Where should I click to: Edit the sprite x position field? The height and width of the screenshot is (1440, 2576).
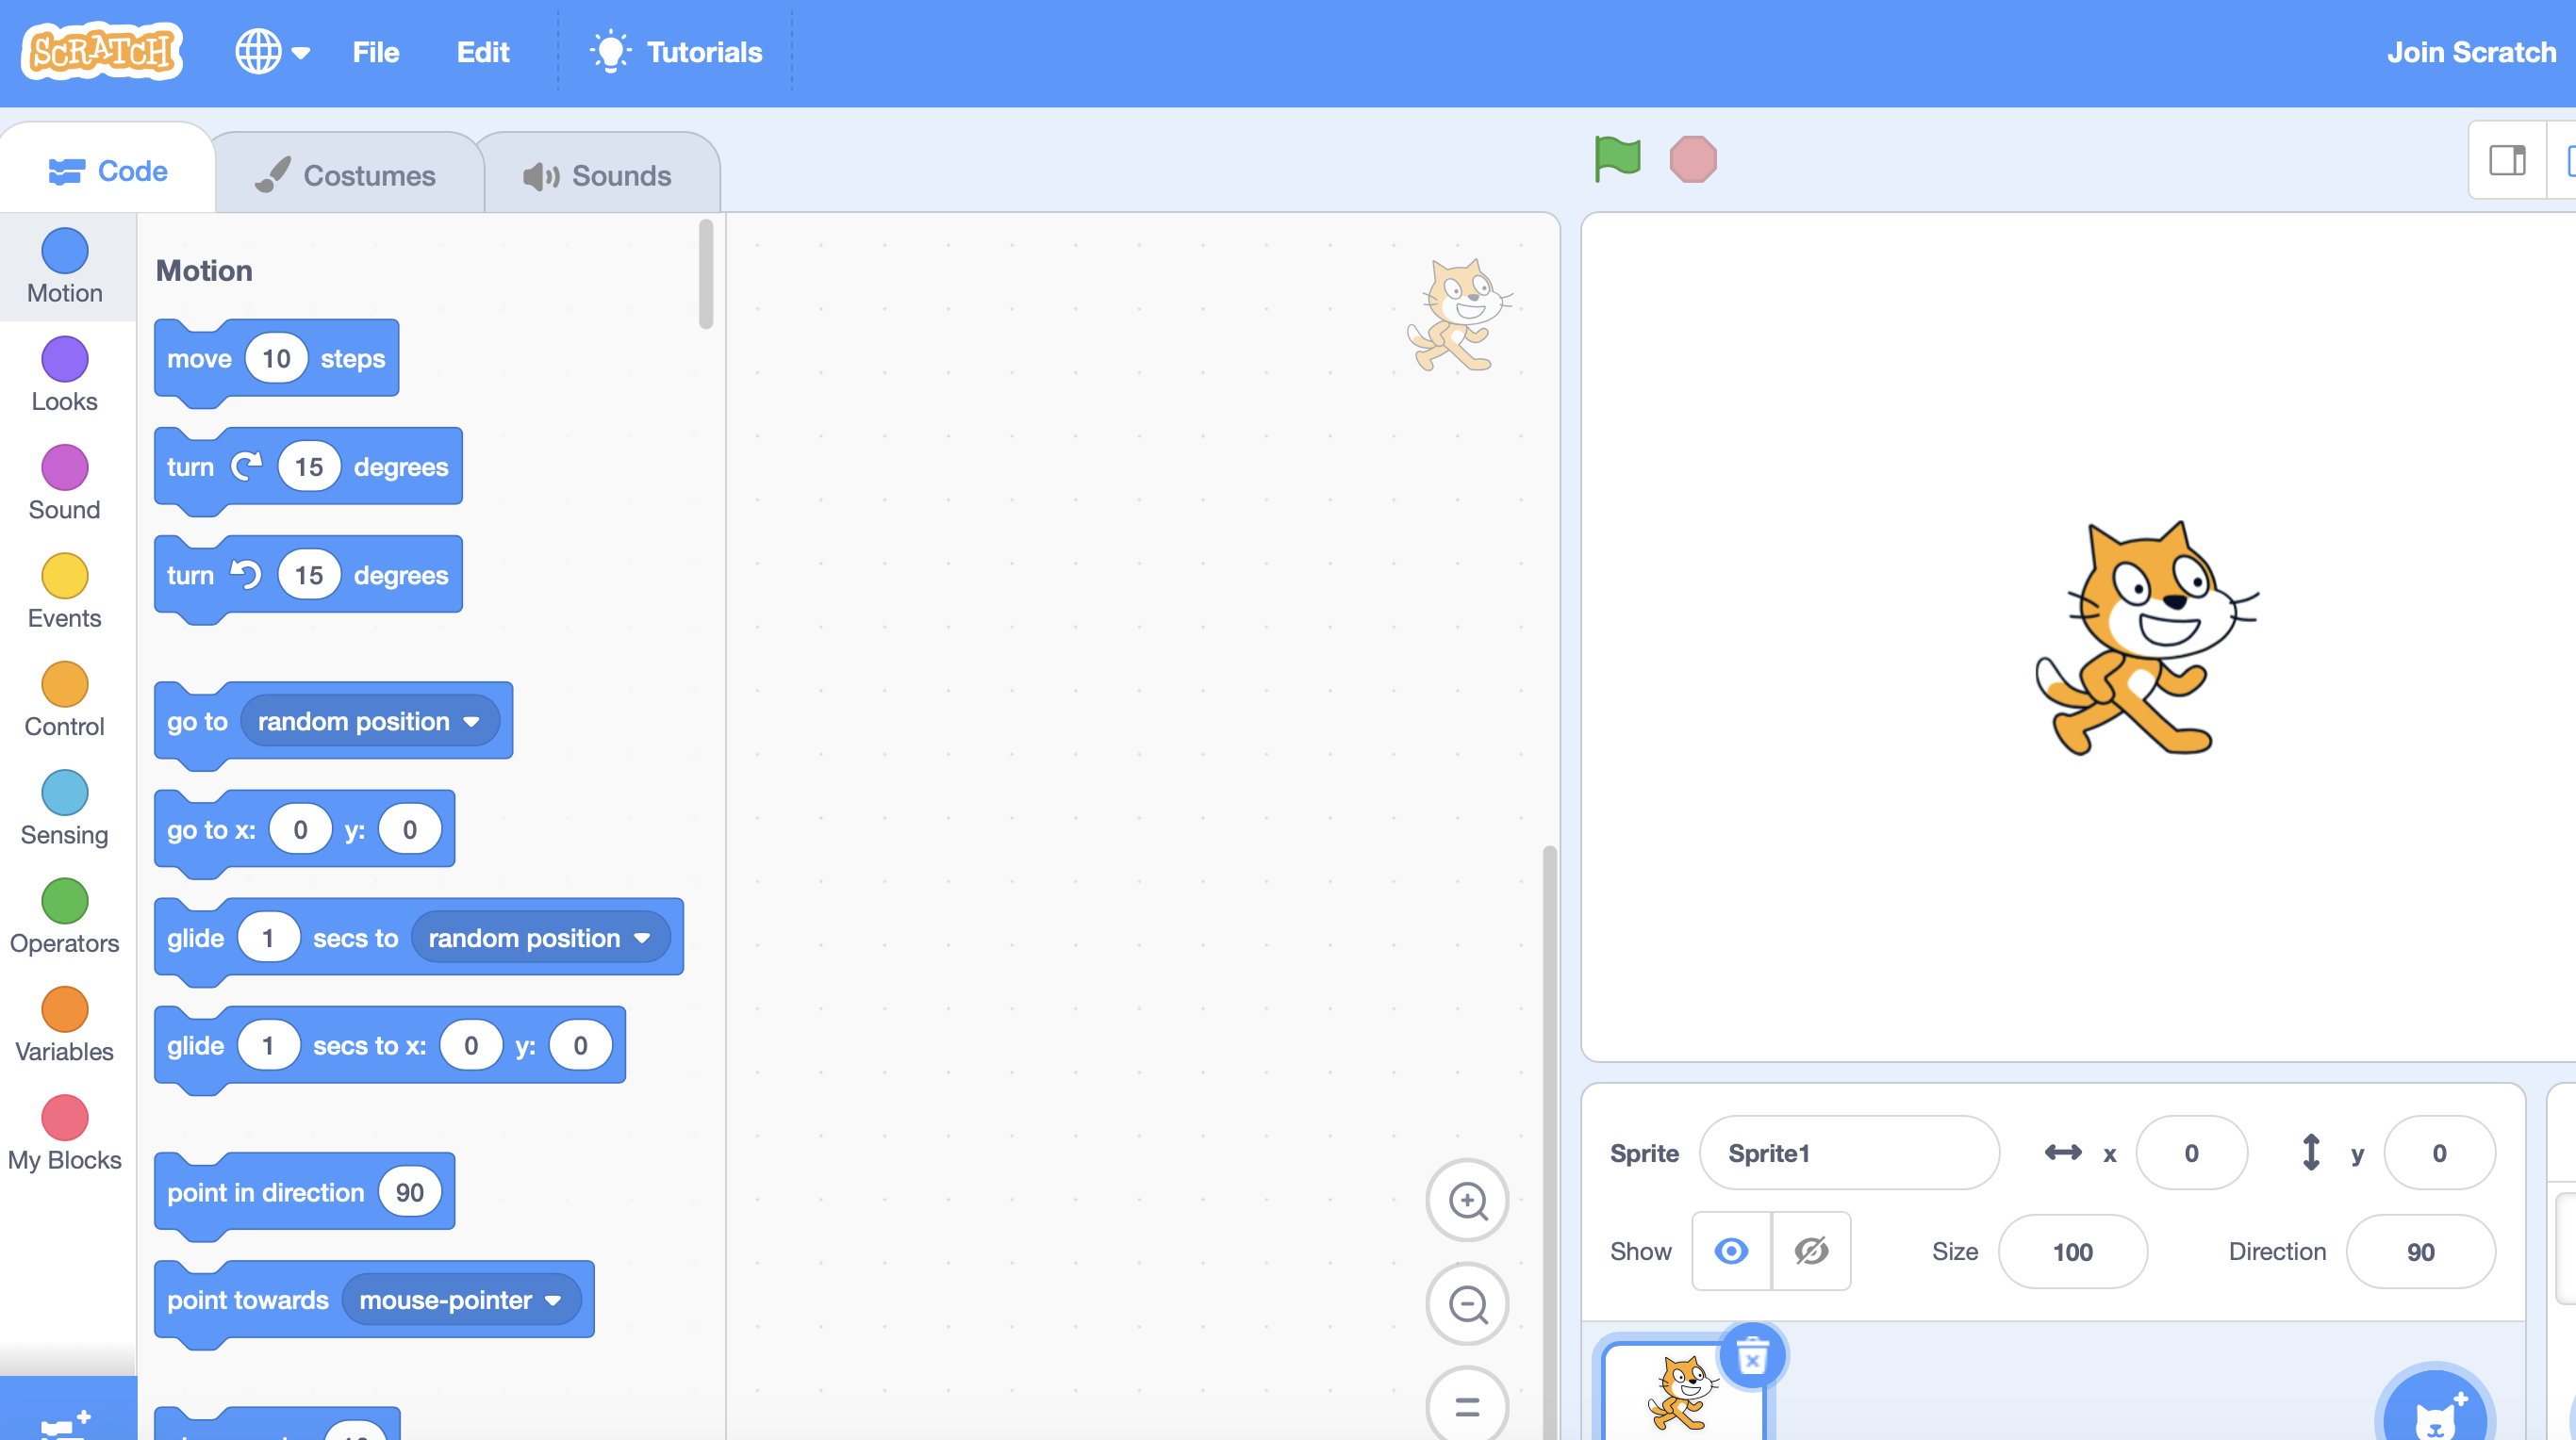(x=2191, y=1153)
